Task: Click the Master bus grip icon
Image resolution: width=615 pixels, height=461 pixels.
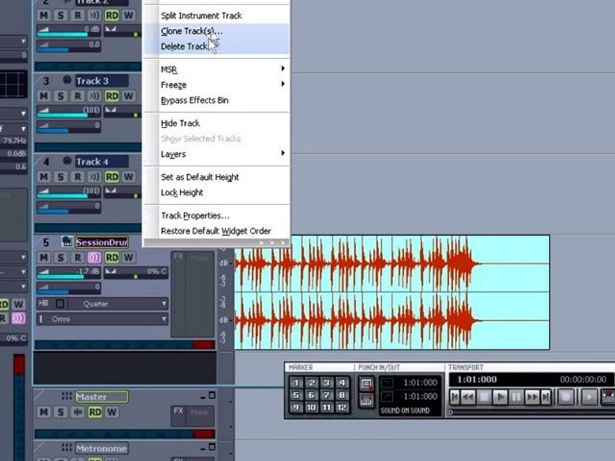Action: point(66,396)
